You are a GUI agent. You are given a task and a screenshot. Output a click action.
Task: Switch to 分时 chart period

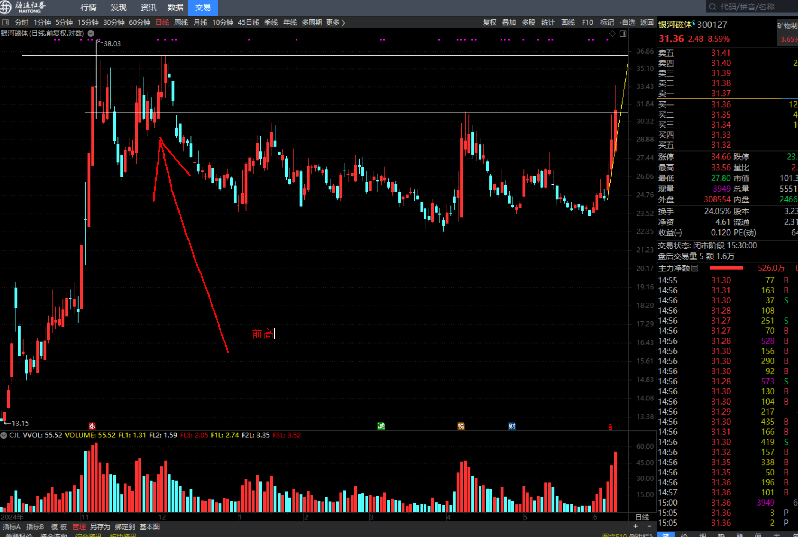(21, 22)
